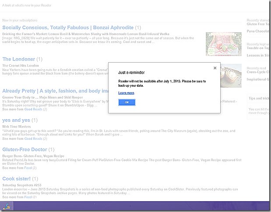Open 'Gluten Free' recently starred item
Viewport: 271px width, 212px height.
point(258,24)
